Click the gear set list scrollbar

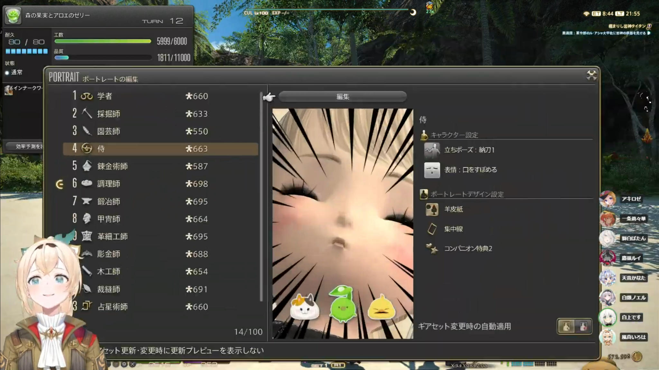261,197
